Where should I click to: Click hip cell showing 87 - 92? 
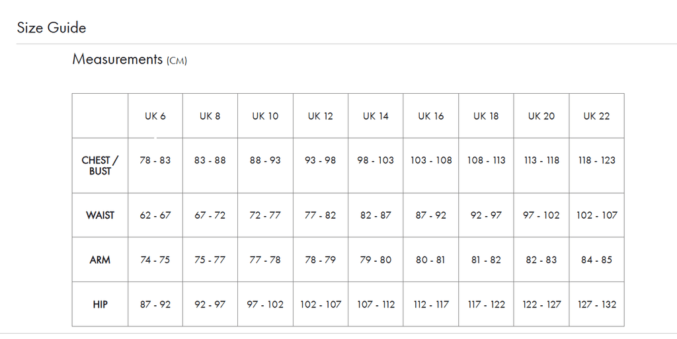pos(155,305)
